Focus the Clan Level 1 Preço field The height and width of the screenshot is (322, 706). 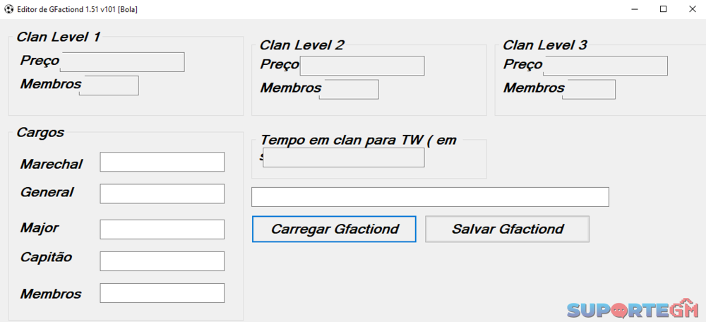tap(122, 62)
